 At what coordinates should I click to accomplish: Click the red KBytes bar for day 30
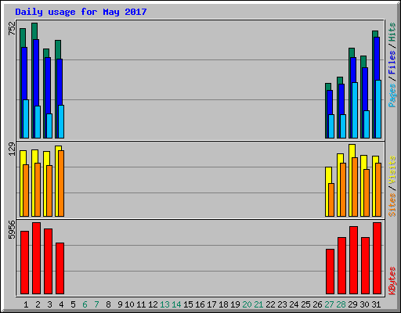[x=365, y=266]
